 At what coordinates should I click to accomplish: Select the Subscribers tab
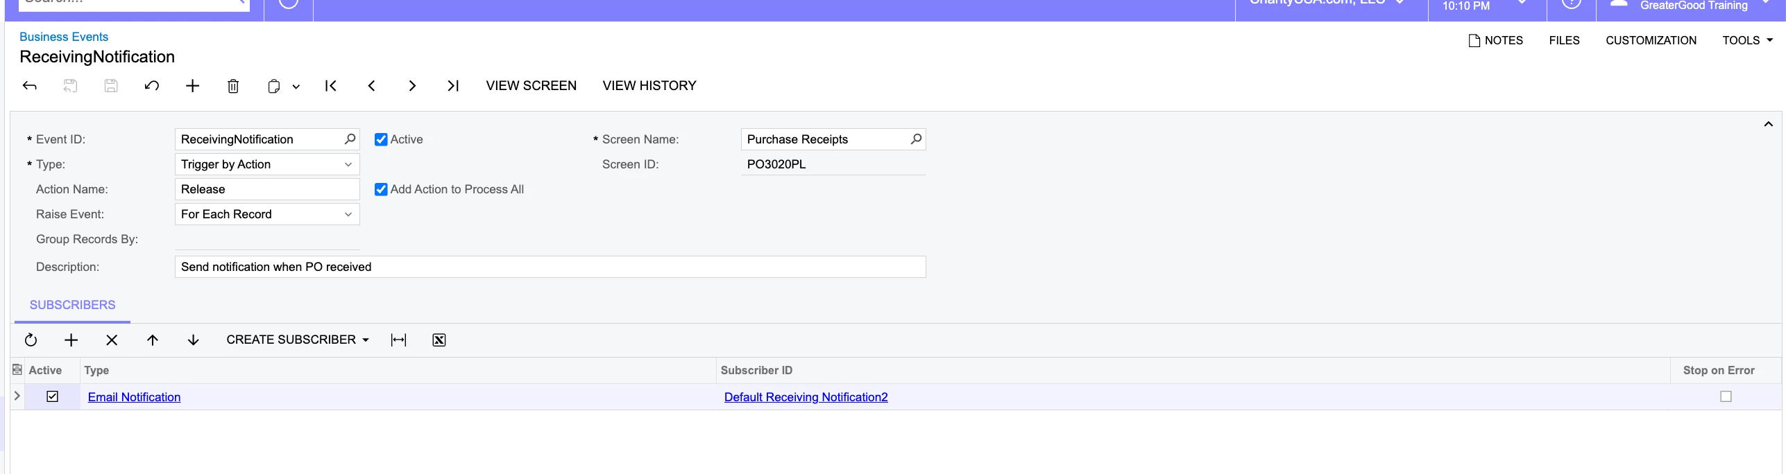pyautogui.click(x=72, y=305)
